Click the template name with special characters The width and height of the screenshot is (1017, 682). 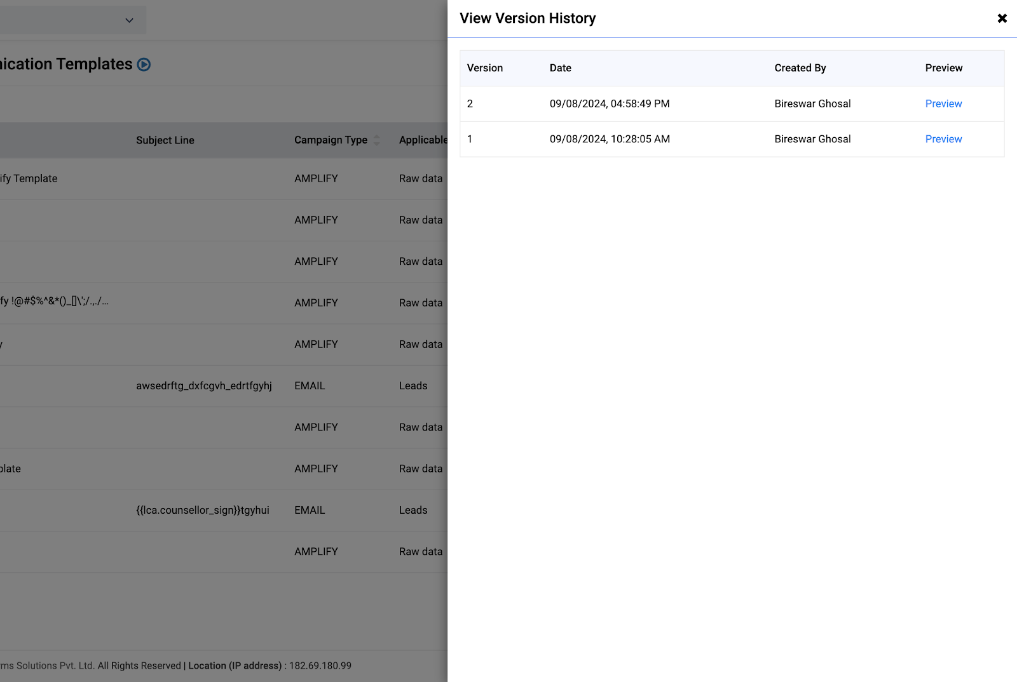[55, 302]
